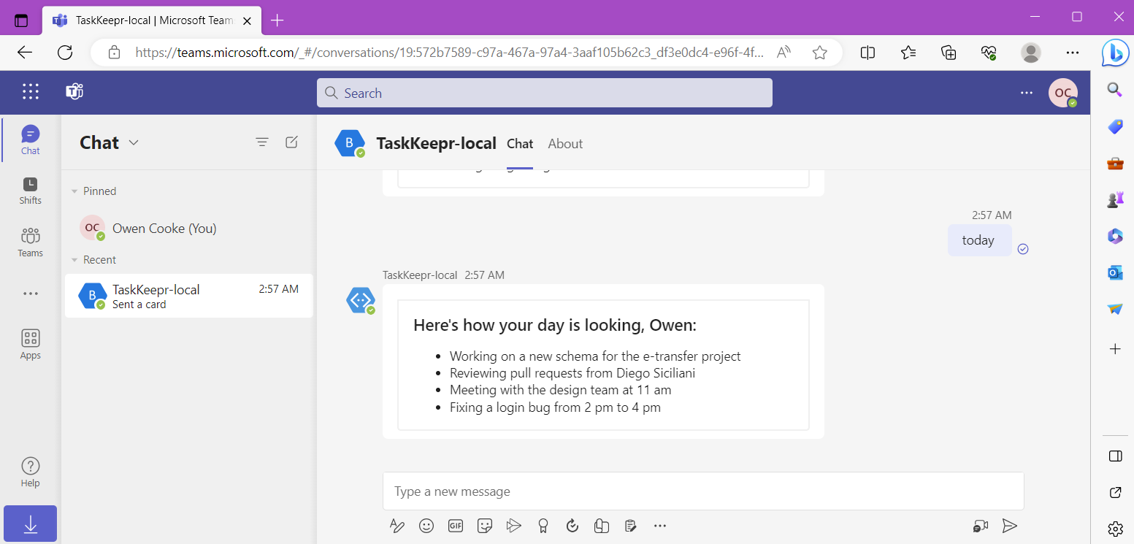Focus the 'Type a new message' box
Viewport: 1134px width, 544px height.
703,491
